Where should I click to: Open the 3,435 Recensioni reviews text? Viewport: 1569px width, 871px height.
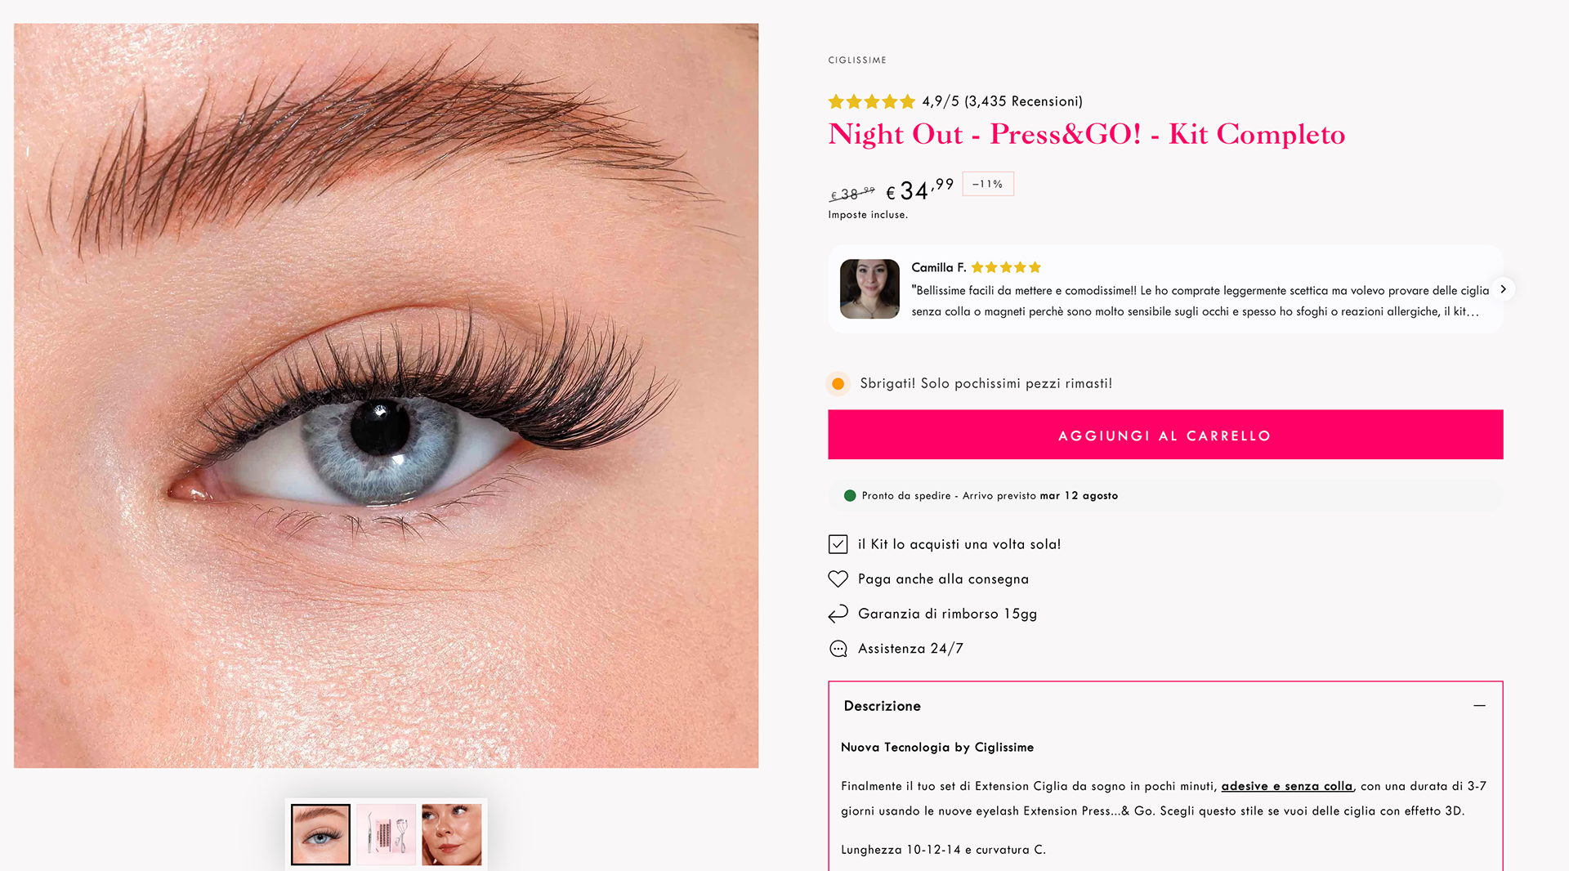[1023, 101]
